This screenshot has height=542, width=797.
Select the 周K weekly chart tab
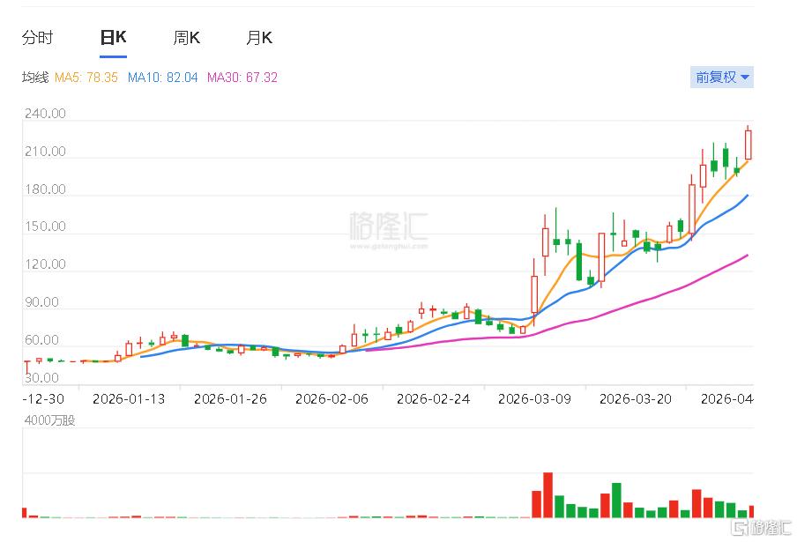(185, 37)
